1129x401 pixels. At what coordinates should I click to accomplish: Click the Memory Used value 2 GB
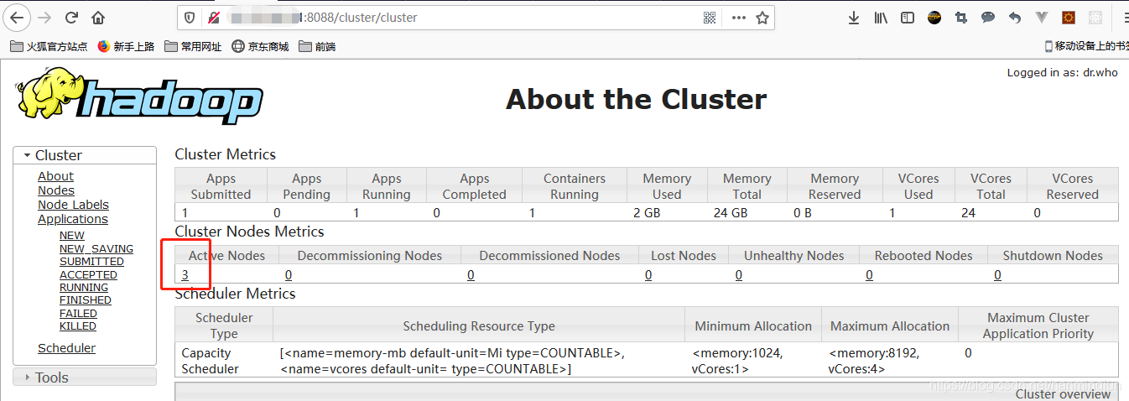[648, 212]
